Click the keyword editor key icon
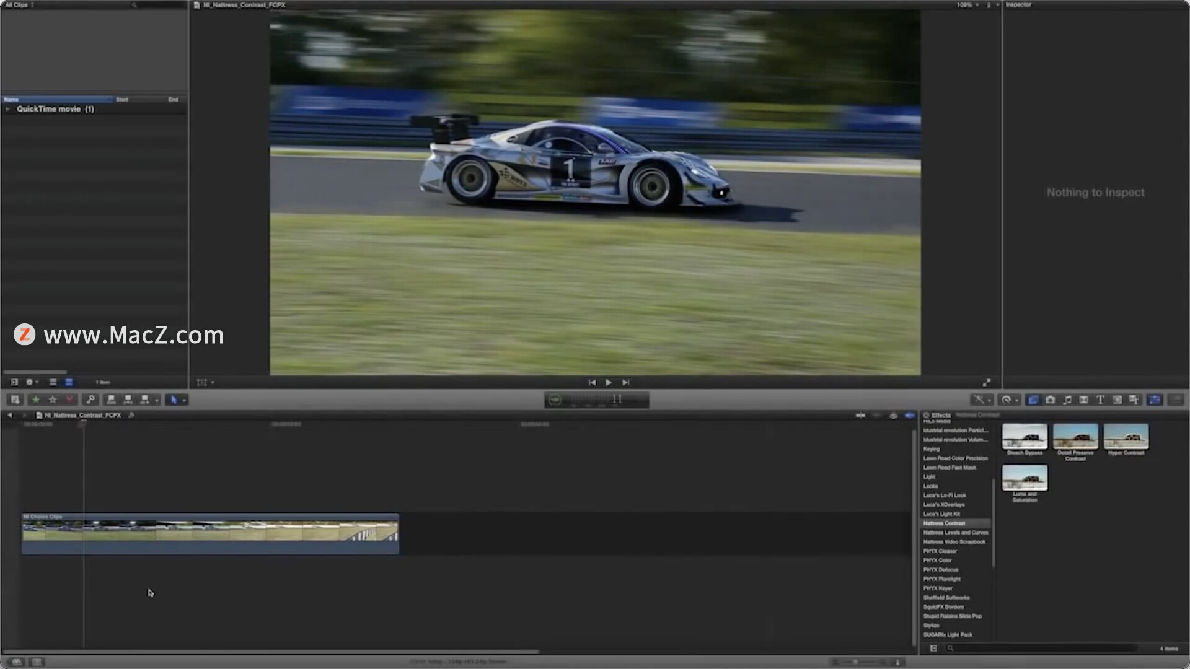The height and width of the screenshot is (669, 1190). point(90,400)
